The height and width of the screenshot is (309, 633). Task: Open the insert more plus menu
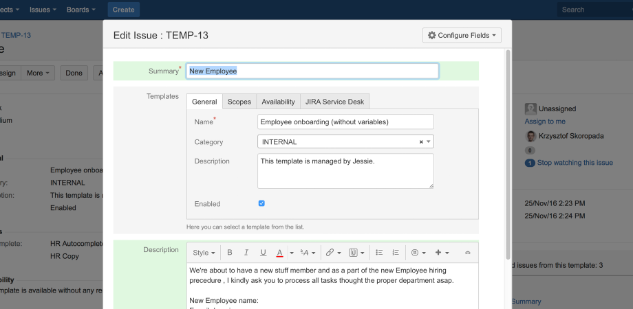[442, 253]
